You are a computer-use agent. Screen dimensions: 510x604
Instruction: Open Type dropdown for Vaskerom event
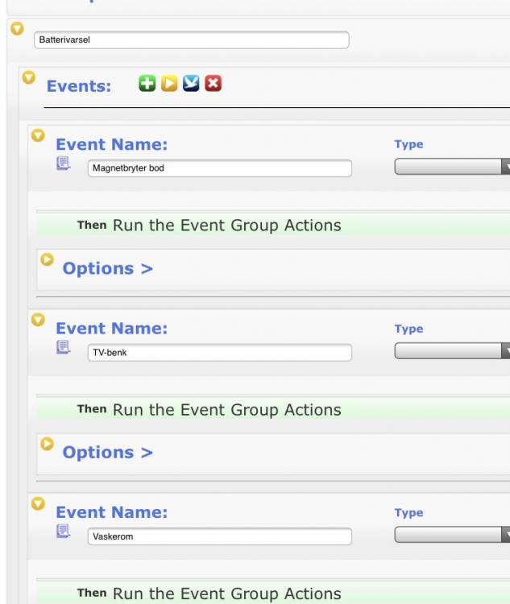coord(451,536)
